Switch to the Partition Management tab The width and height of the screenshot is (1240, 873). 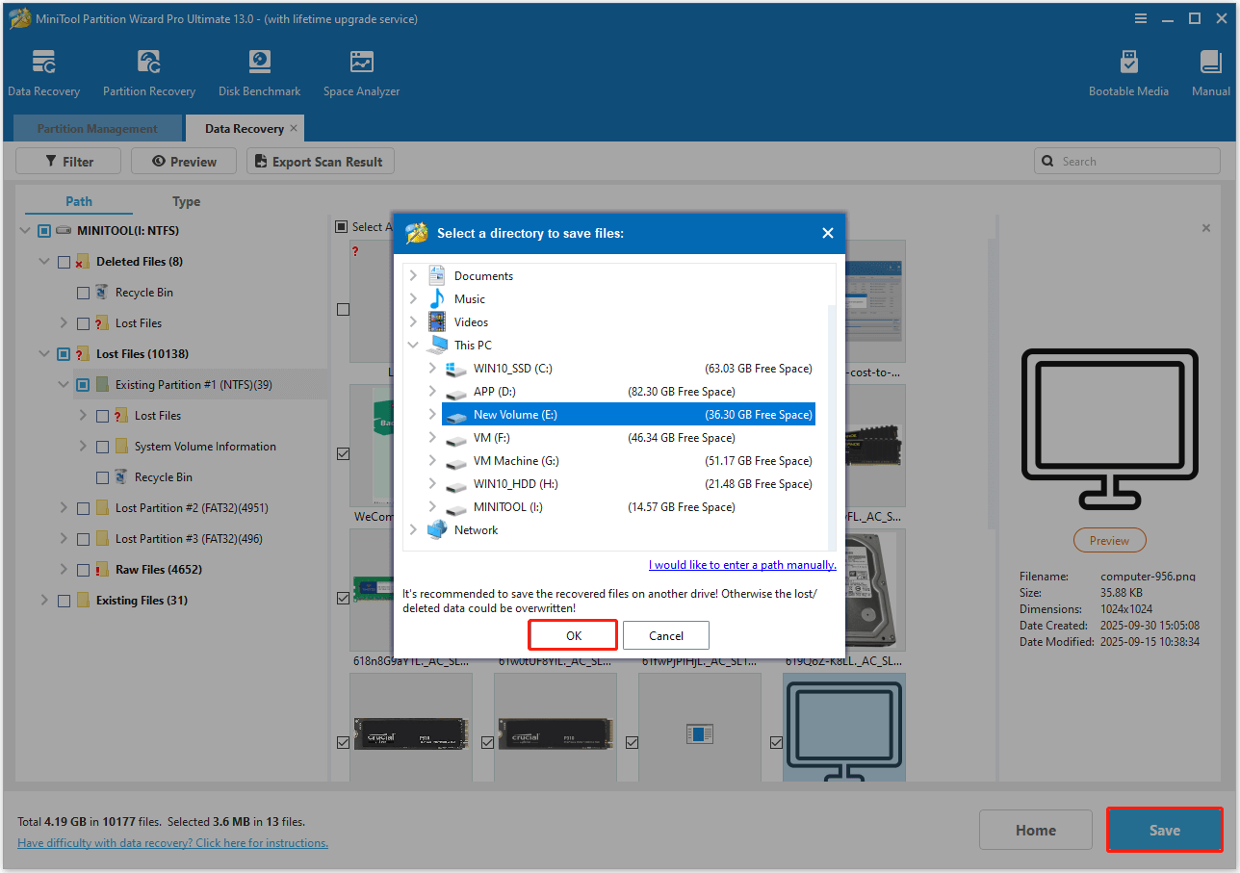click(x=96, y=128)
